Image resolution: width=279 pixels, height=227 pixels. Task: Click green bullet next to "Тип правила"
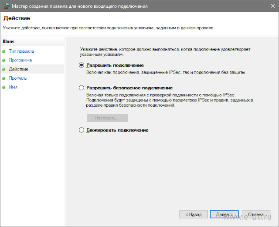(x=4, y=51)
